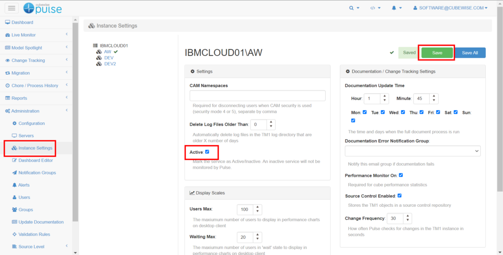Toggle Source Control Enabled checkbox
The image size is (503, 255).
399,196
